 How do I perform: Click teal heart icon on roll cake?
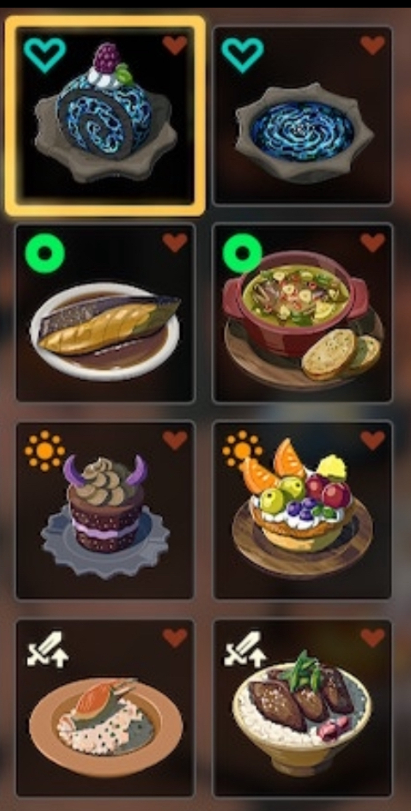(x=45, y=55)
